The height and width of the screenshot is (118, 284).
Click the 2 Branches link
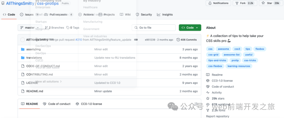[54, 28]
